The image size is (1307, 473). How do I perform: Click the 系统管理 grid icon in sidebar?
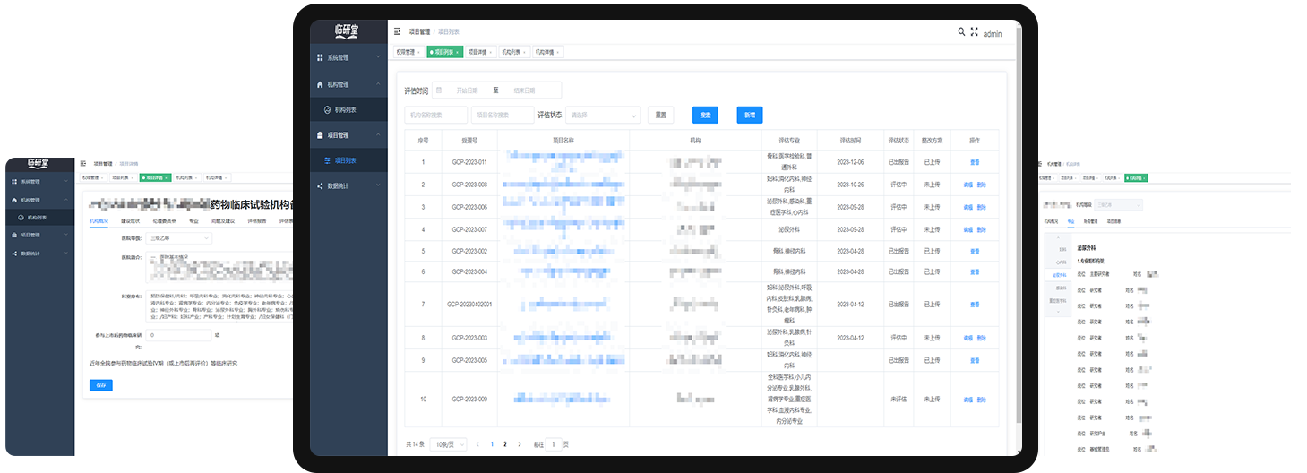320,57
